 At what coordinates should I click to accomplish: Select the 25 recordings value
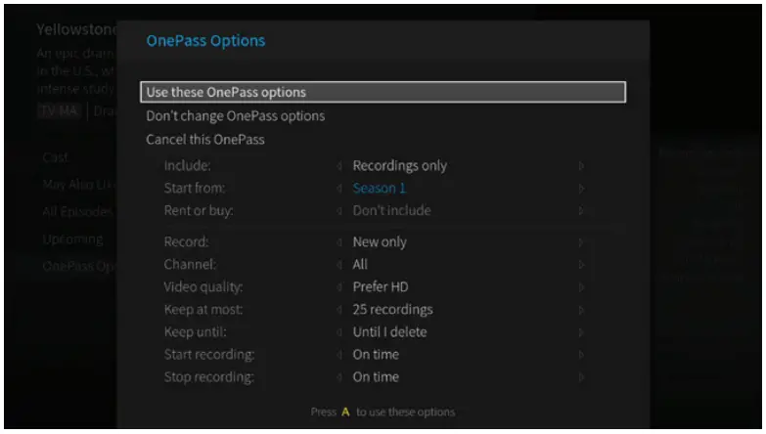pyautogui.click(x=392, y=310)
